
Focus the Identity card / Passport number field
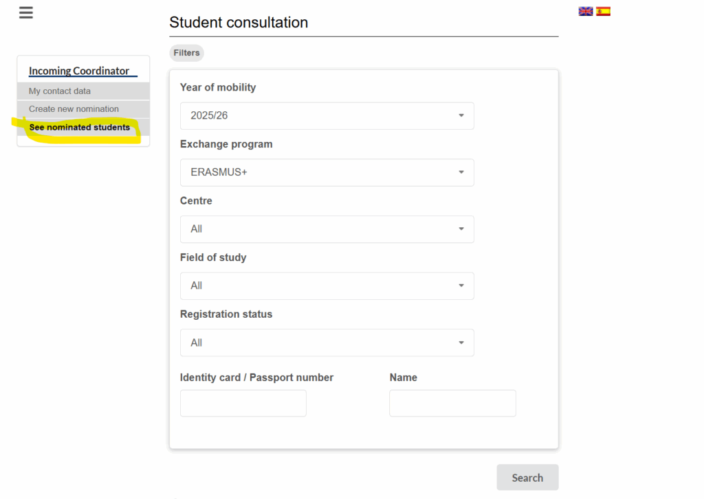point(243,403)
